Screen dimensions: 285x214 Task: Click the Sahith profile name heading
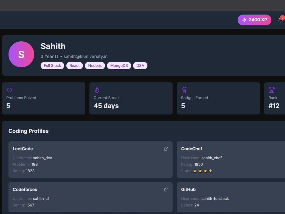53,46
